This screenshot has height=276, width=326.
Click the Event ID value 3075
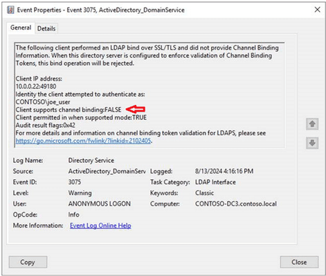75,182
